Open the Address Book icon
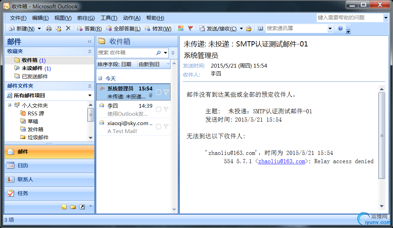 pos(260,28)
